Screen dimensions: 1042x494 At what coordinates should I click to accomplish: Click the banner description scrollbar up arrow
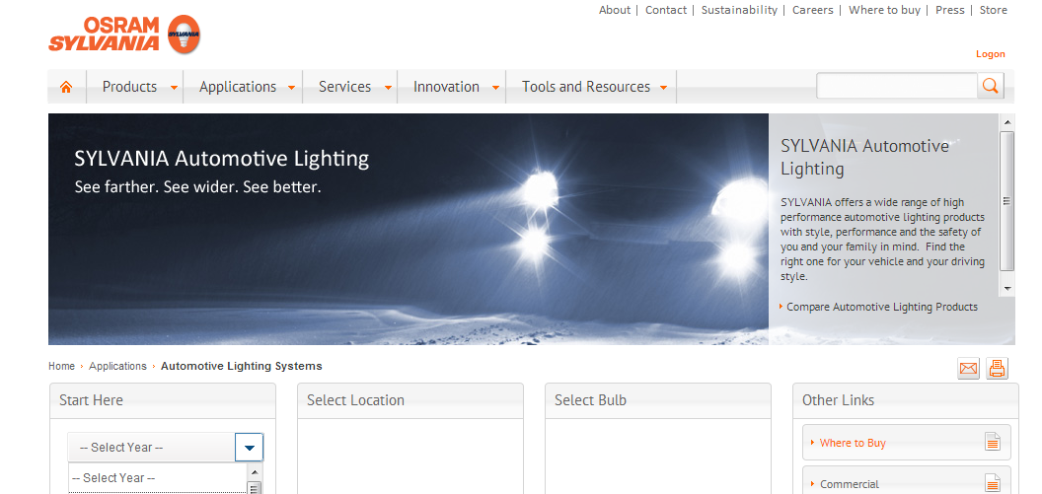coord(1007,121)
